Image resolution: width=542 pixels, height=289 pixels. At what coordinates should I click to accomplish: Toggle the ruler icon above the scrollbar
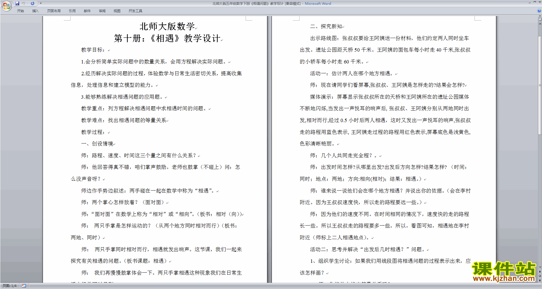[540, 19]
